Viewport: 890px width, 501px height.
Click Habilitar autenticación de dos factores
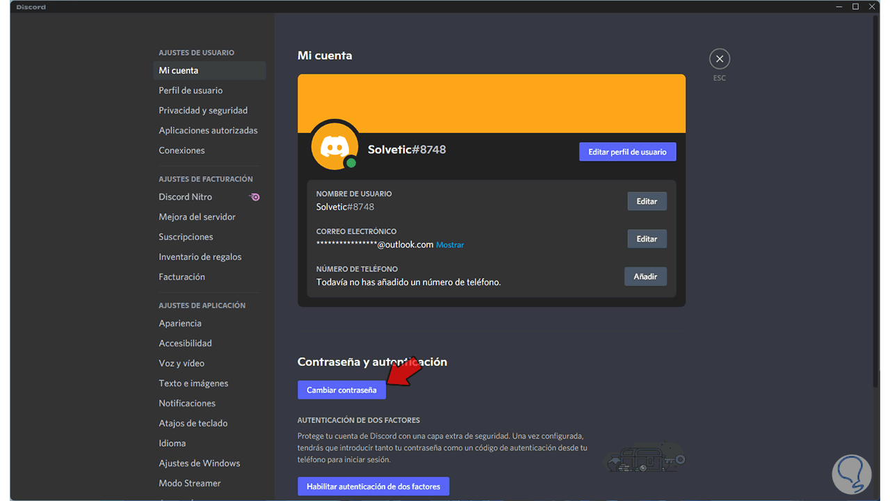coord(373,486)
